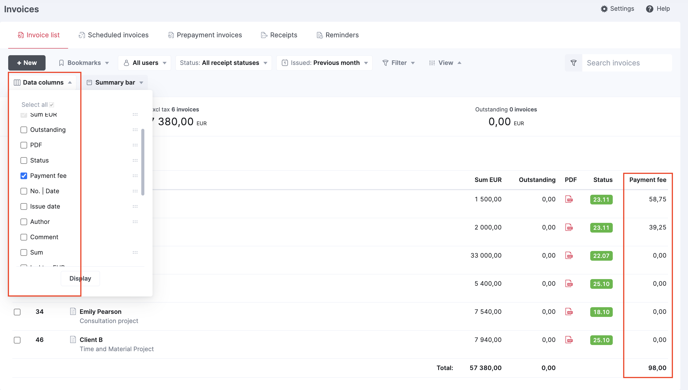Enable the Outstanding column checkbox
Image resolution: width=688 pixels, height=390 pixels.
(x=24, y=130)
